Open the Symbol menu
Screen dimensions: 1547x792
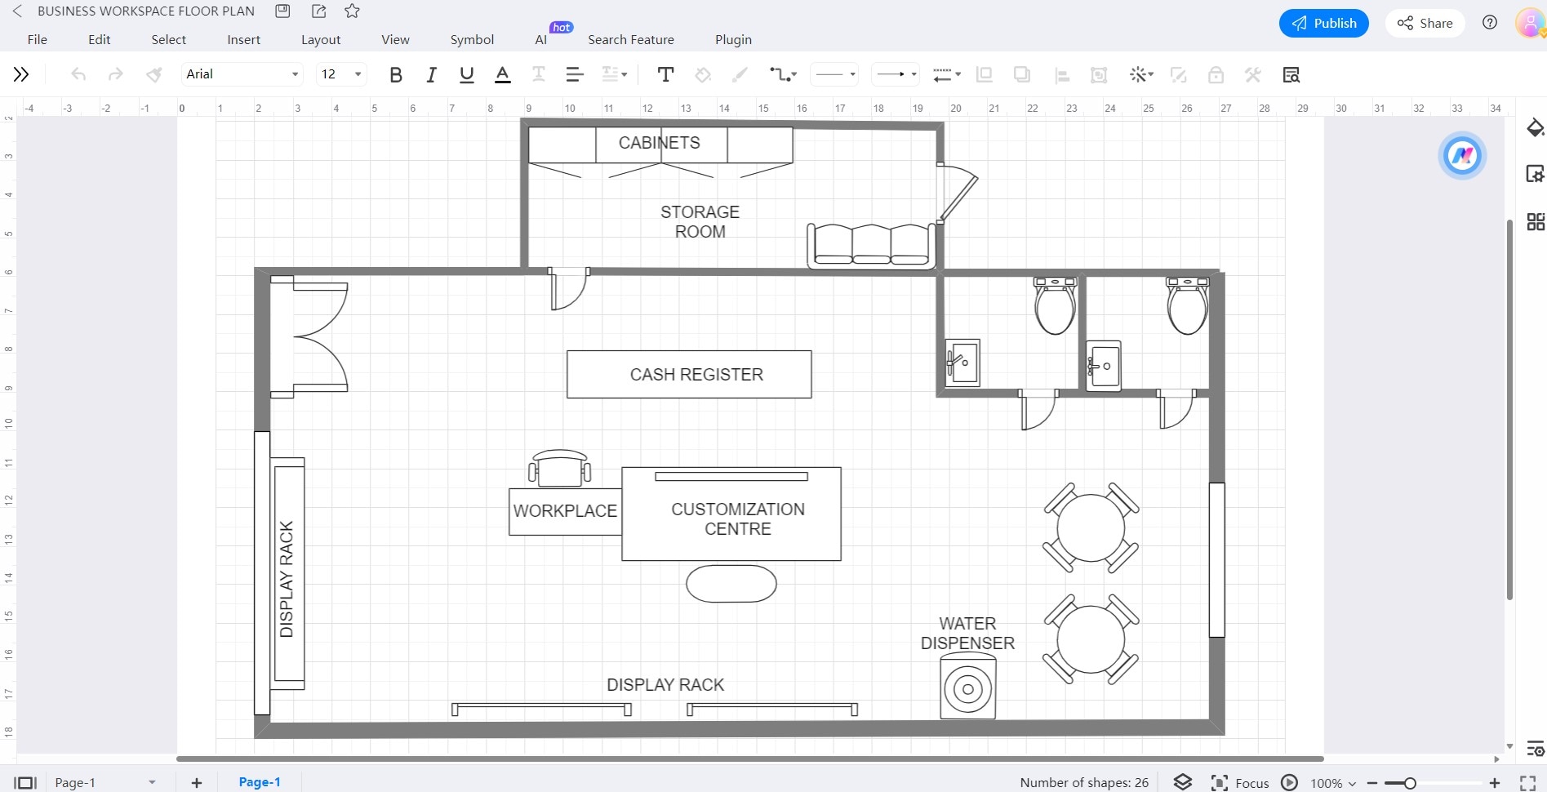472,39
